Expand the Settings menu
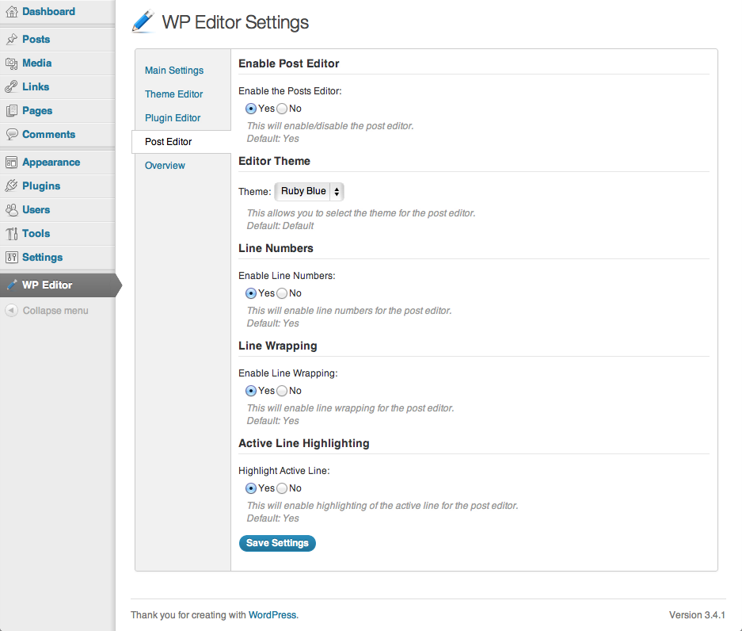This screenshot has height=631, width=742. [13, 257]
